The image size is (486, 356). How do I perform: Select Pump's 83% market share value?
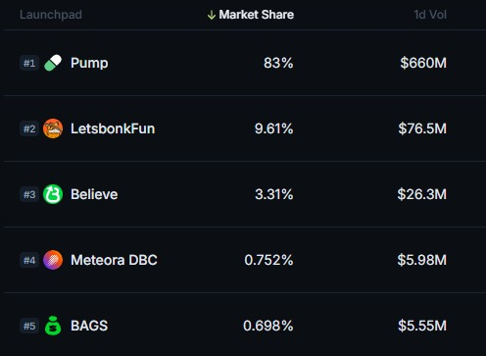click(278, 63)
